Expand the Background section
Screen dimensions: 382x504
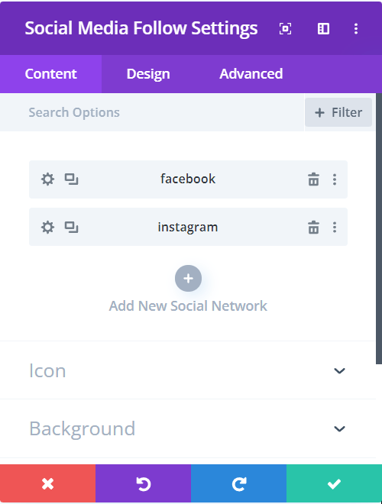(188, 428)
